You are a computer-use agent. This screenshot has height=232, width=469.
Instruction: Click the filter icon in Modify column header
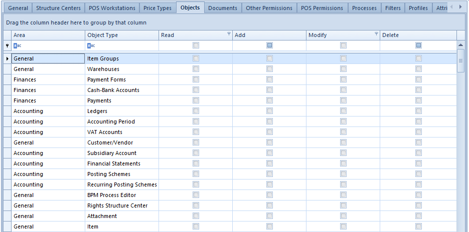point(376,33)
